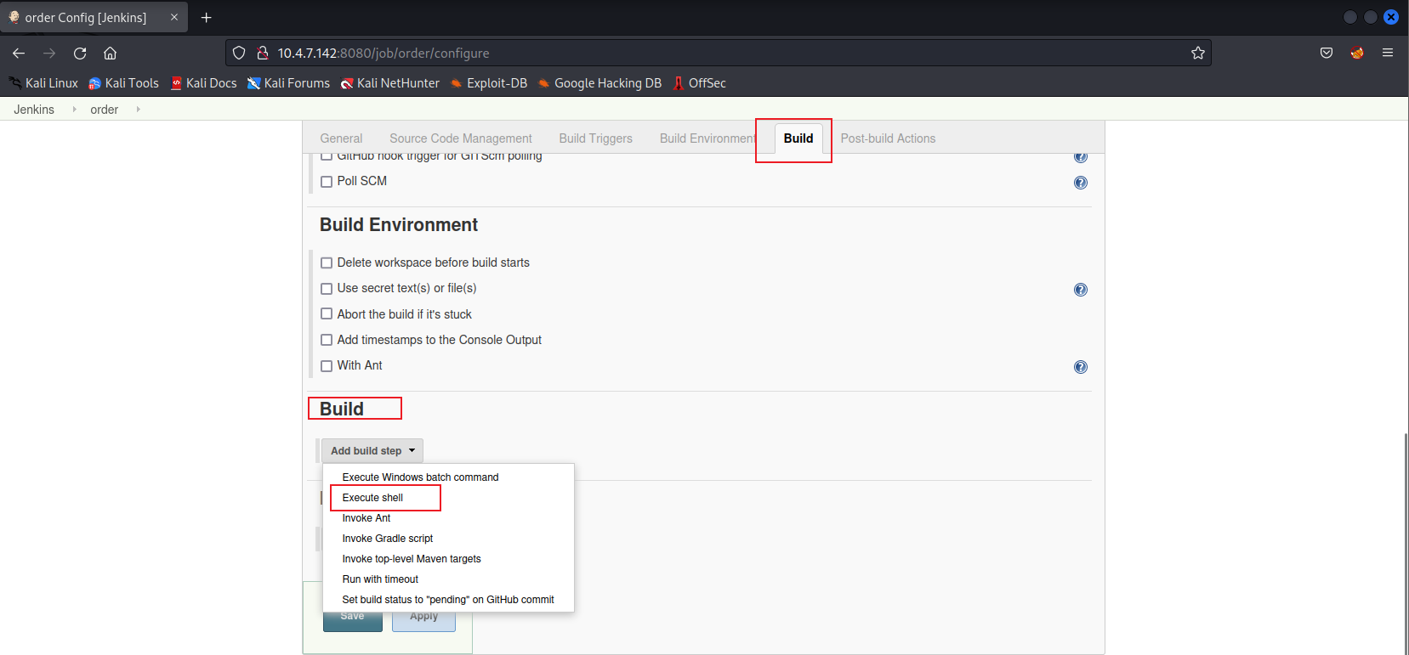This screenshot has width=1409, height=655.
Task: Click the order breadcrumb link
Action: [x=105, y=110]
